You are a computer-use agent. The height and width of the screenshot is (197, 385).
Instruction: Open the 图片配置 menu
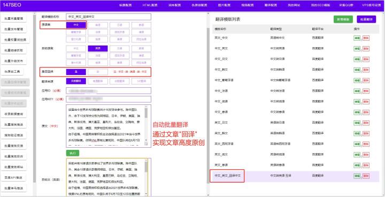(224, 5)
